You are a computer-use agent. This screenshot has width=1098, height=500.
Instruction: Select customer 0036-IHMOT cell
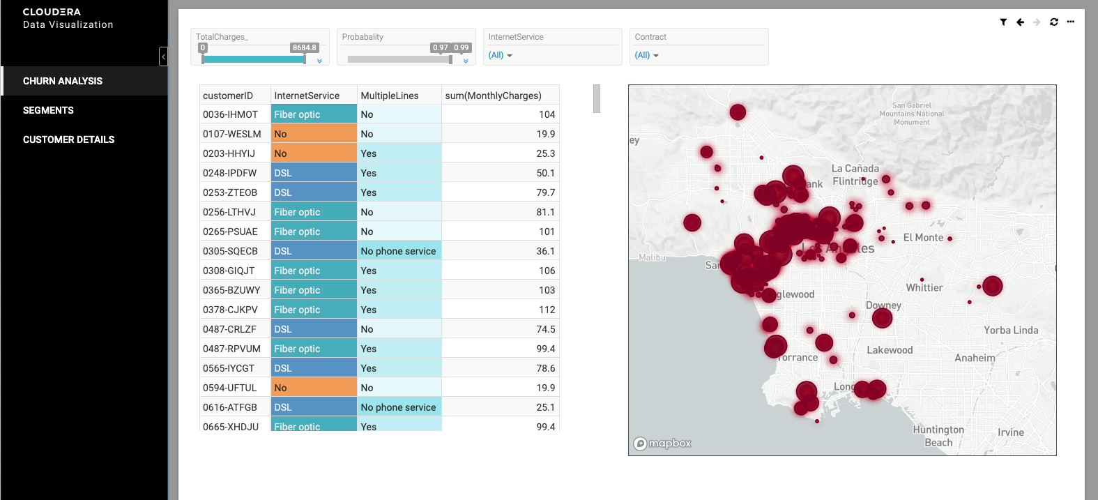[235, 114]
